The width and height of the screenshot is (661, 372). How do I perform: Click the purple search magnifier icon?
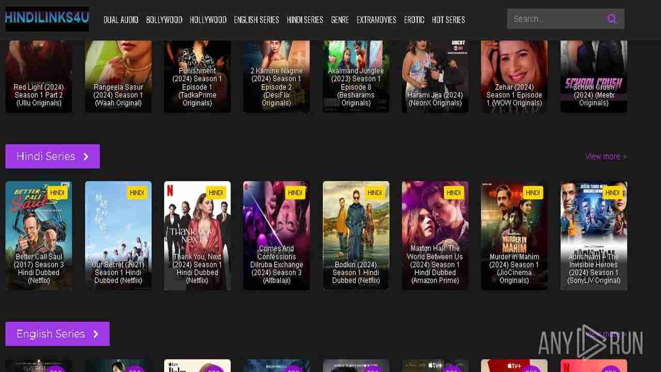[x=612, y=19]
